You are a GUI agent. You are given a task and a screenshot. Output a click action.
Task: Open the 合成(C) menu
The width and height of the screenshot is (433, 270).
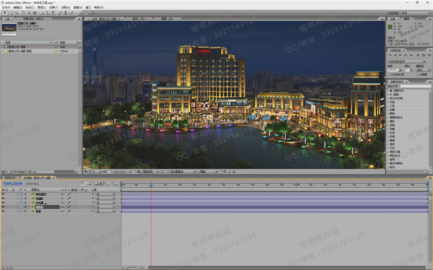coord(30,7)
